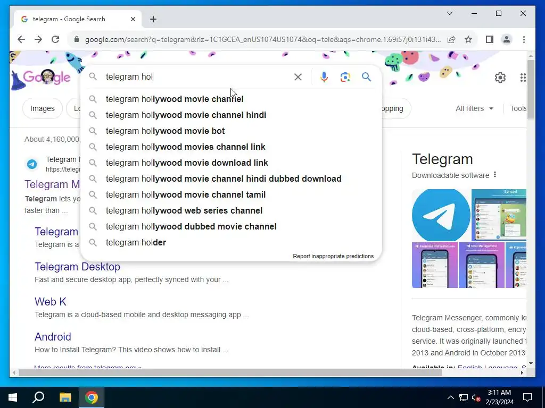Image resolution: width=545 pixels, height=408 pixels.
Task: Click the Telegram knowledge panel more options dots
Action: pyautogui.click(x=495, y=175)
